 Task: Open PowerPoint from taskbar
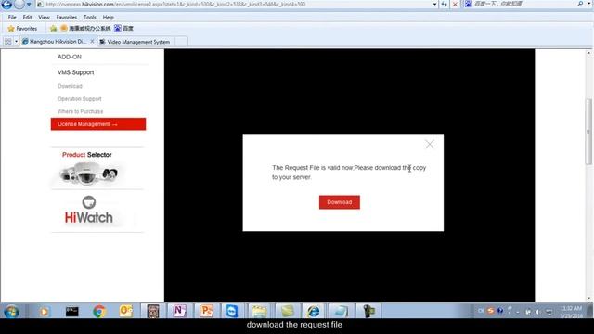(206, 311)
